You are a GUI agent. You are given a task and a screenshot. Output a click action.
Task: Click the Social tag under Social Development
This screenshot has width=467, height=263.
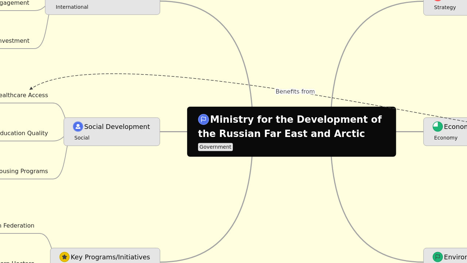coord(82,138)
